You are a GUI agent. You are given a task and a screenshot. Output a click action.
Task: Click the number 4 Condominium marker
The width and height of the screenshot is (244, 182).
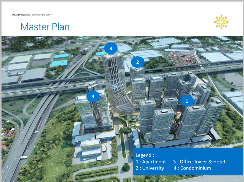[x=93, y=96]
